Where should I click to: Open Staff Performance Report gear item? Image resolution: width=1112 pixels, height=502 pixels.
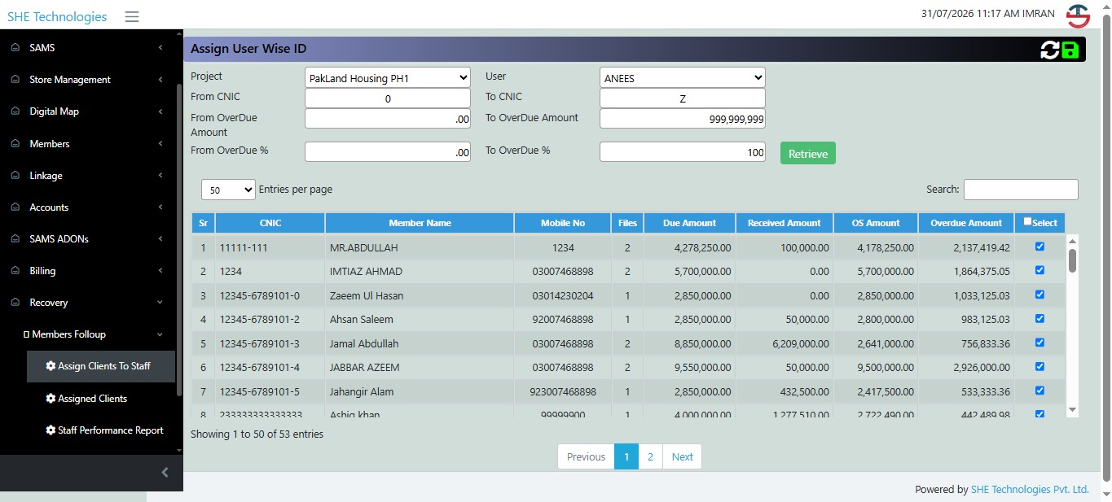pyautogui.click(x=105, y=430)
